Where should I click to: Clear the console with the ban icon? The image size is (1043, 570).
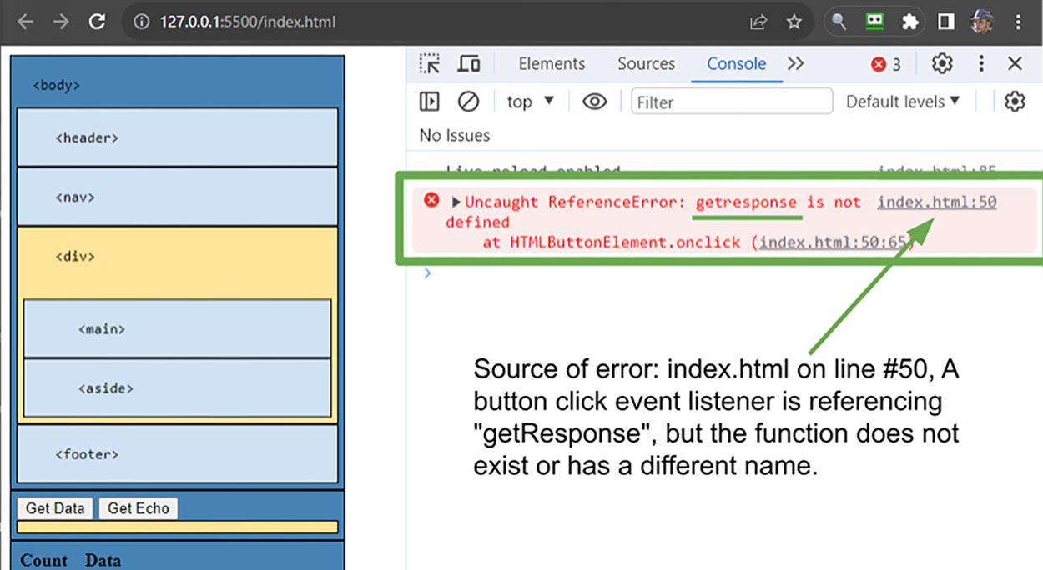point(469,102)
